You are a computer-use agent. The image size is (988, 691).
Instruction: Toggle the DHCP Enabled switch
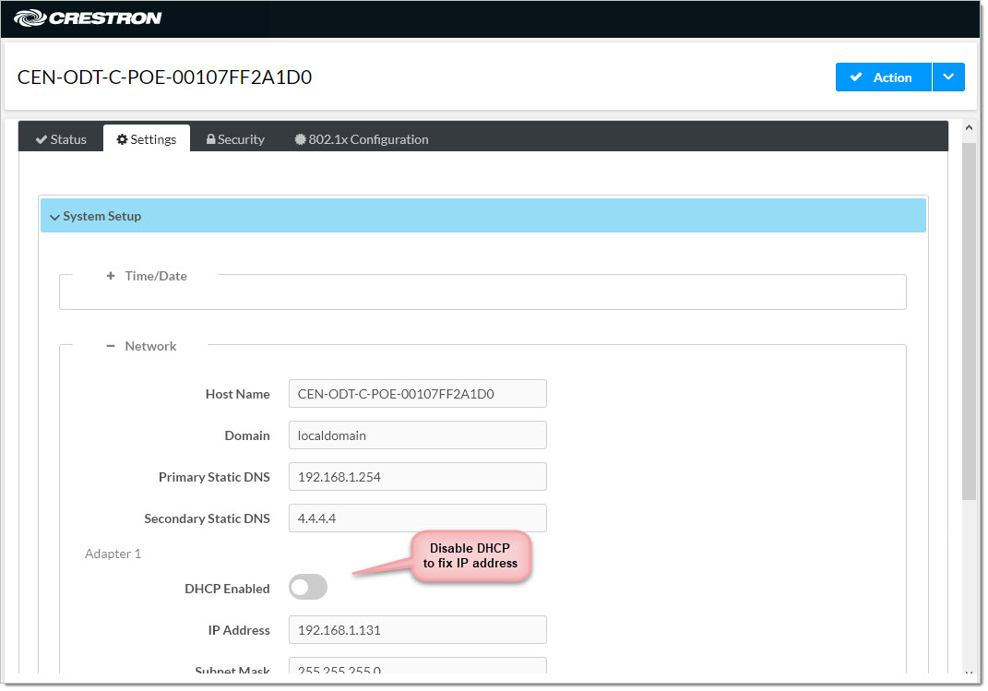(x=308, y=588)
